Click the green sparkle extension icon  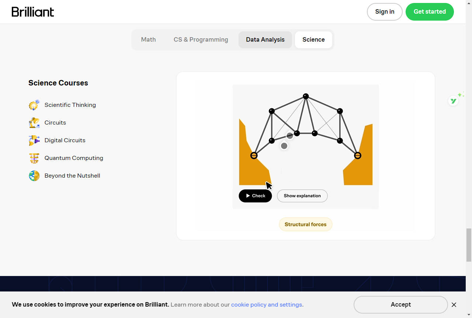[454, 101]
